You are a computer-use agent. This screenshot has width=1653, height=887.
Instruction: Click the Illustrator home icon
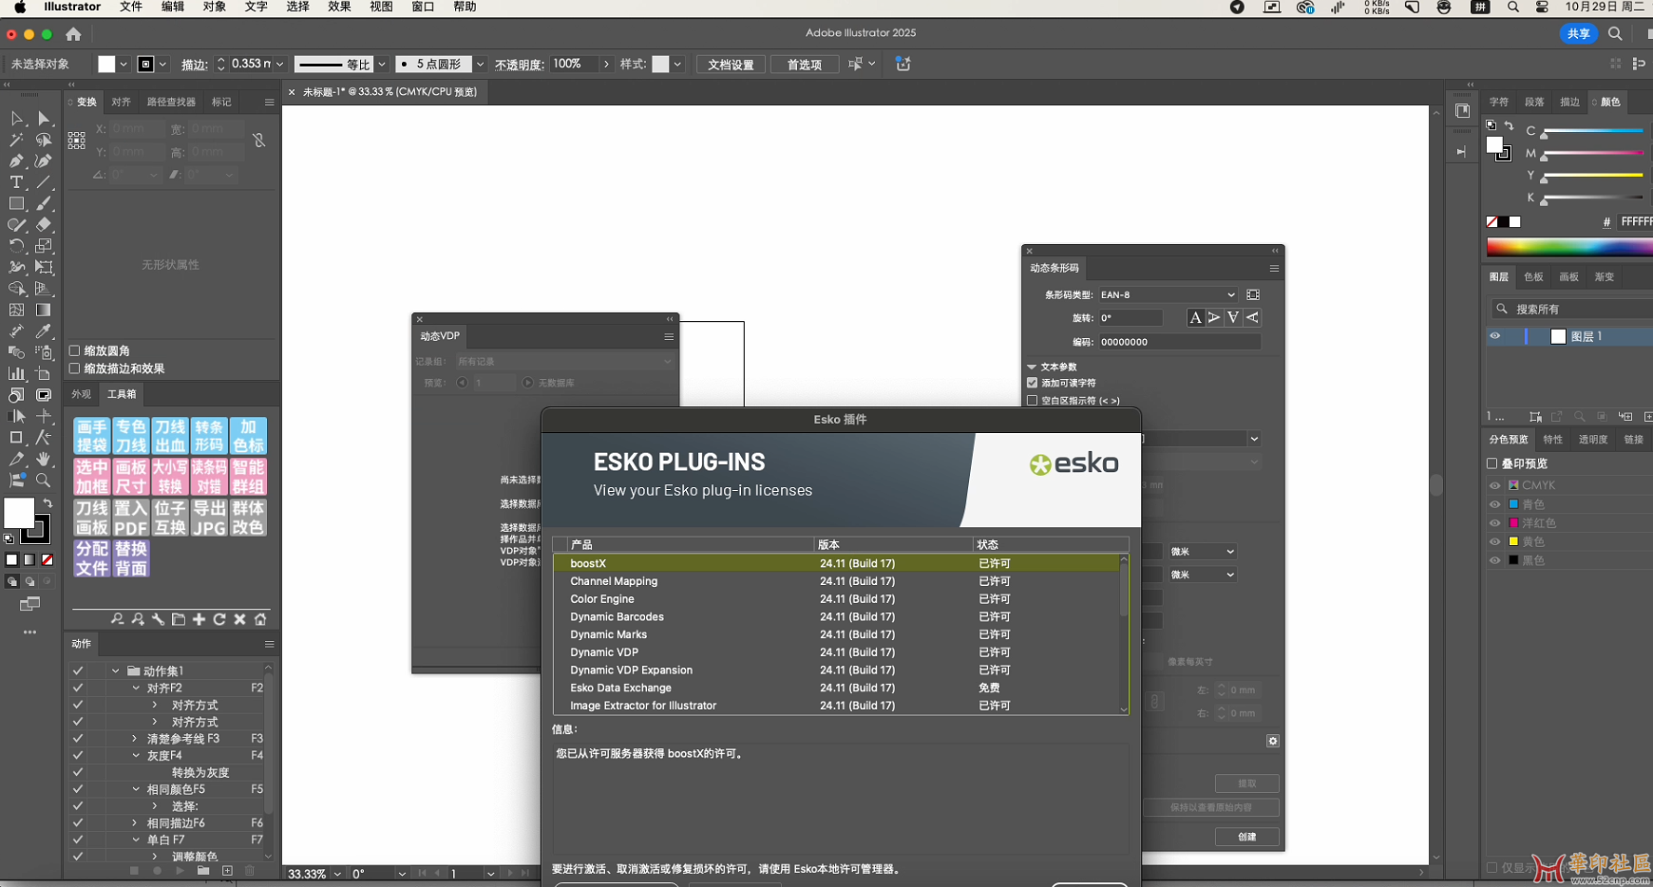pyautogui.click(x=73, y=34)
